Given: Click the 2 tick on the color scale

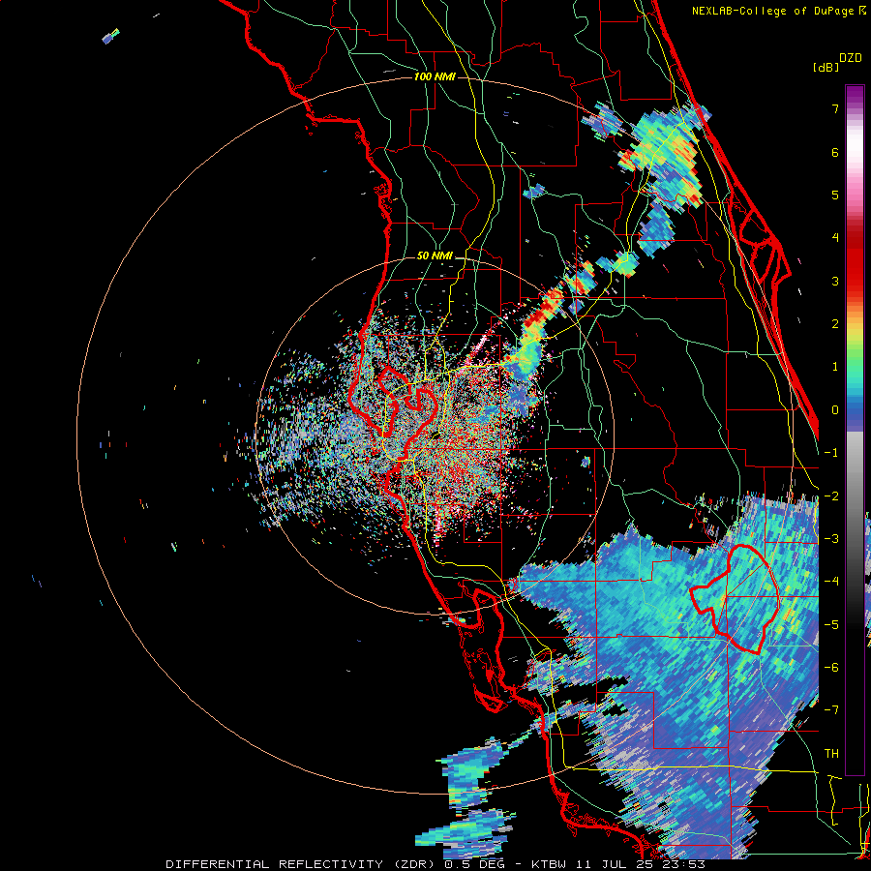Looking at the screenshot, I should [835, 324].
